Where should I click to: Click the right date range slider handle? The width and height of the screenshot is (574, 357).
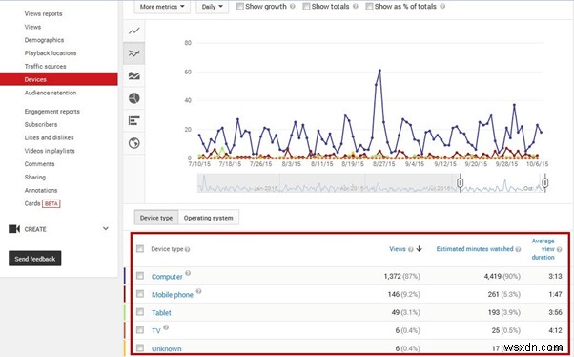coord(545,182)
